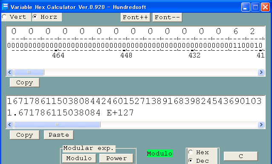Paste a value into the number field
Image resolution: width=272 pixels, height=164 pixels.
click(59, 135)
